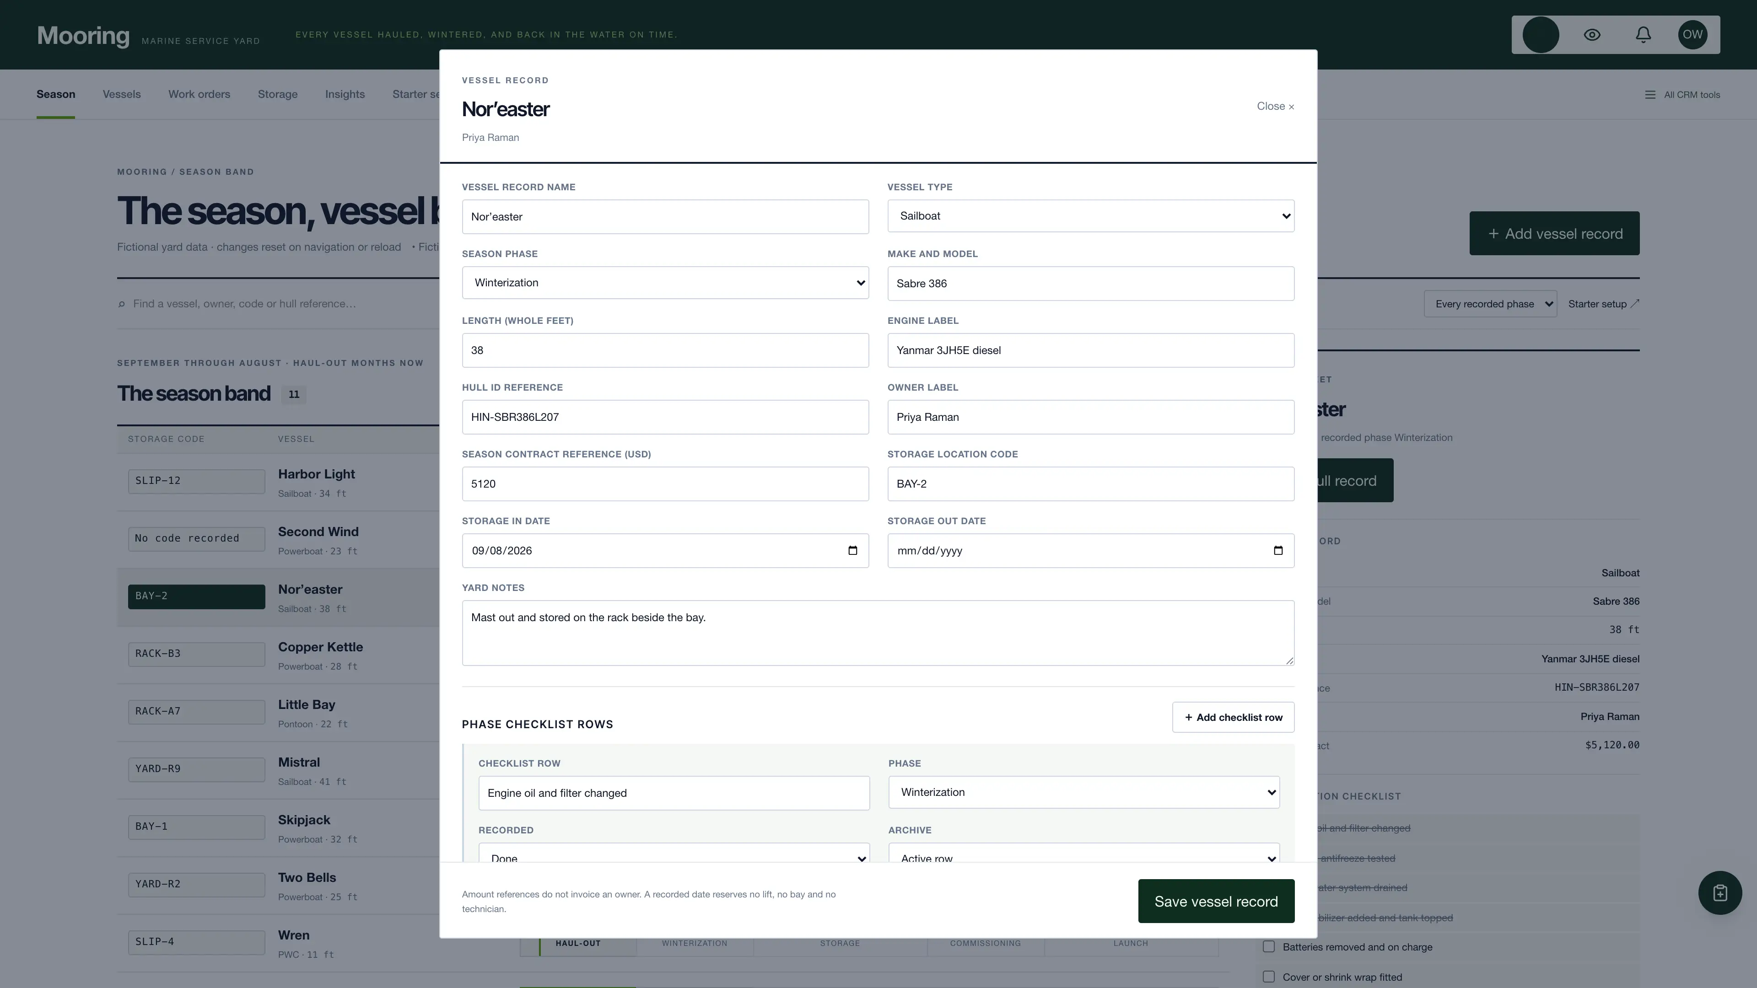Click the search magnifier icon in vessel finder
Screen dimensions: 1757x988
[x=121, y=304]
